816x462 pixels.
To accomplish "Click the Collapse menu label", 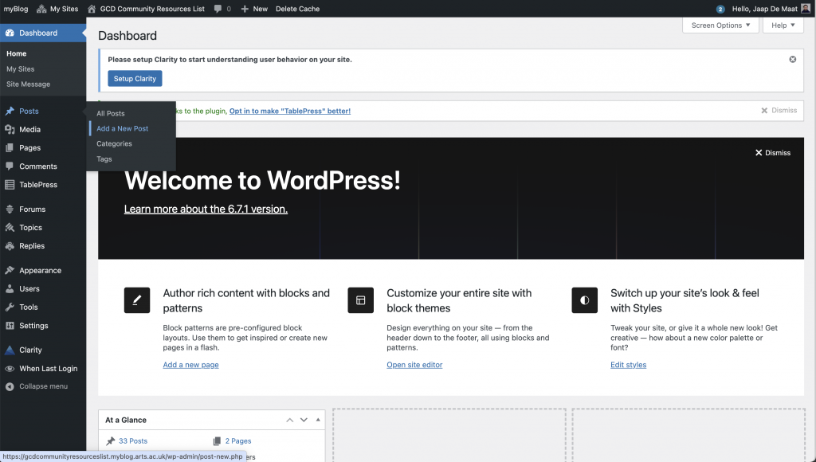I will [x=43, y=386].
